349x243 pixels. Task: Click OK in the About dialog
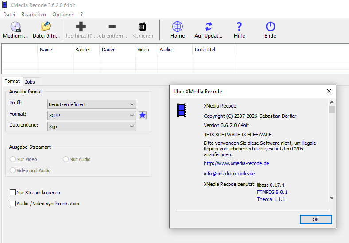pyautogui.click(x=316, y=220)
